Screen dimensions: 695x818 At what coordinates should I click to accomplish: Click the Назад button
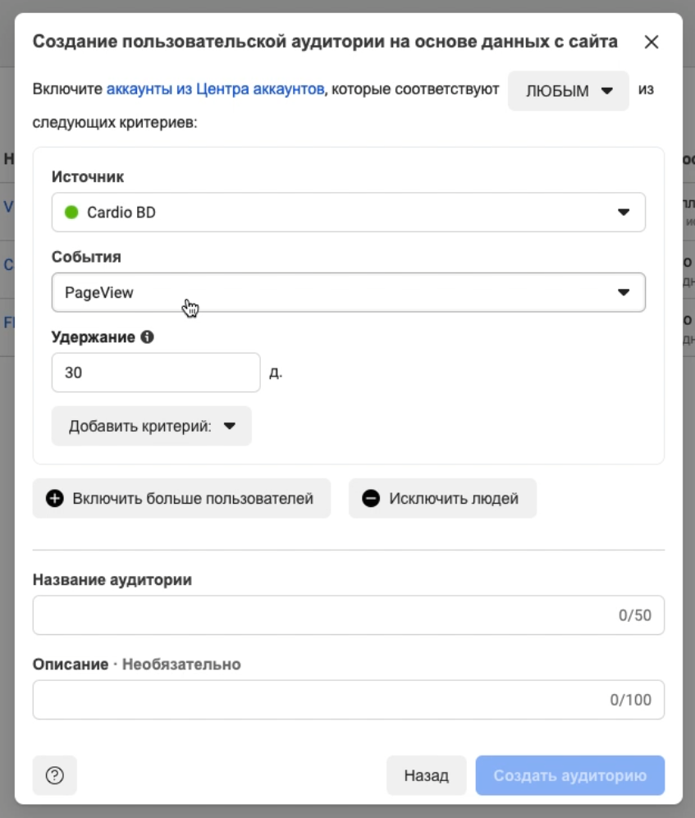425,774
